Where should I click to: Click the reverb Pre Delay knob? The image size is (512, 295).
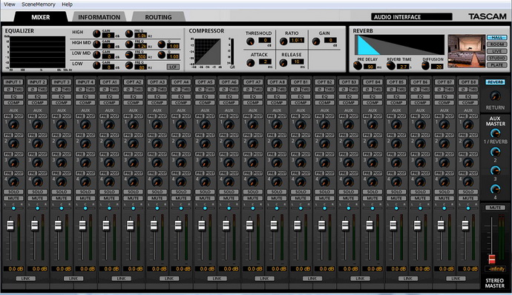click(x=358, y=65)
